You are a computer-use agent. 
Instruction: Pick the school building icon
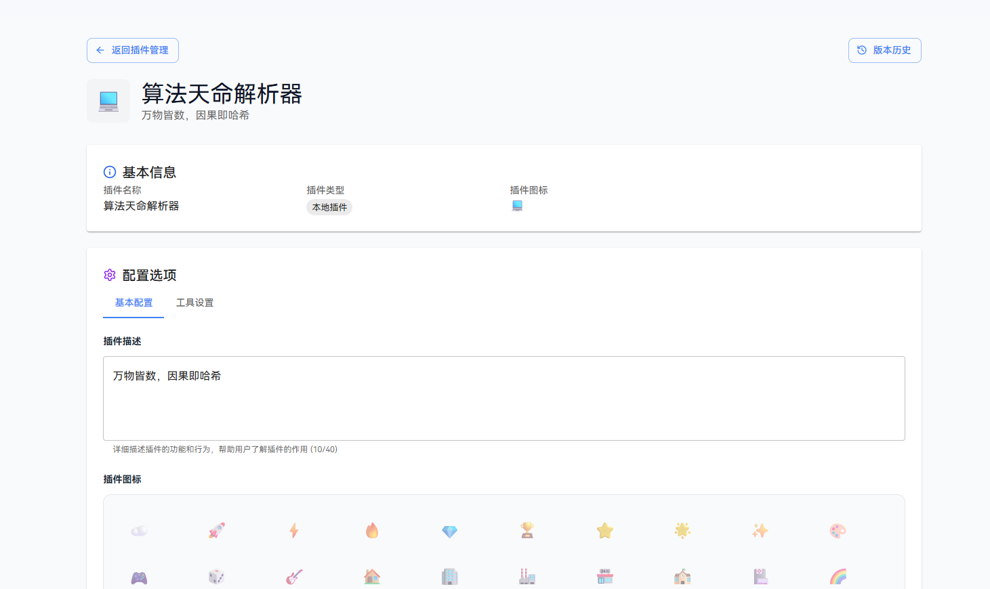click(682, 577)
